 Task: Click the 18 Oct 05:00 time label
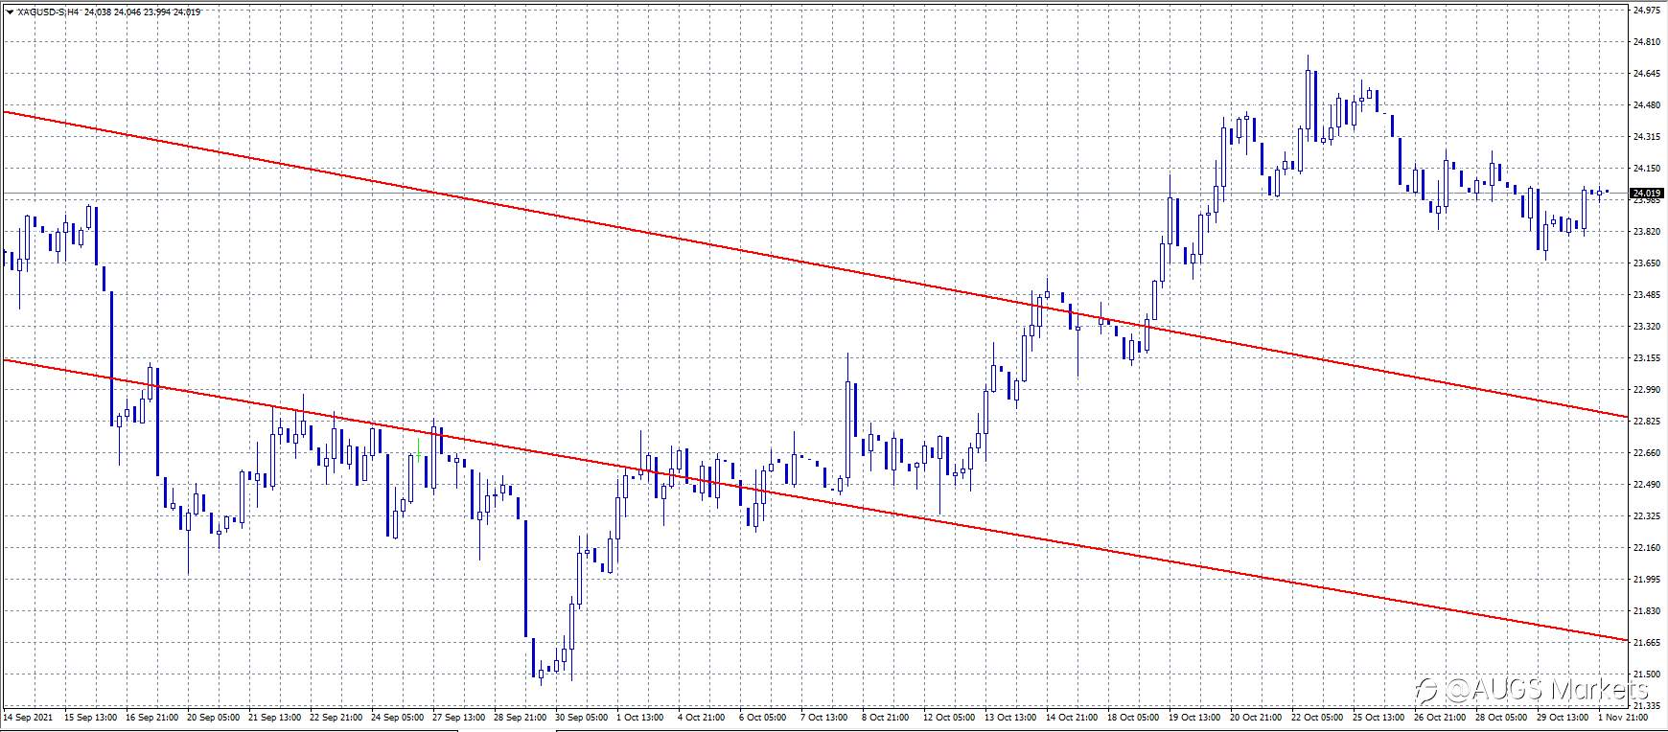[x=1134, y=717]
